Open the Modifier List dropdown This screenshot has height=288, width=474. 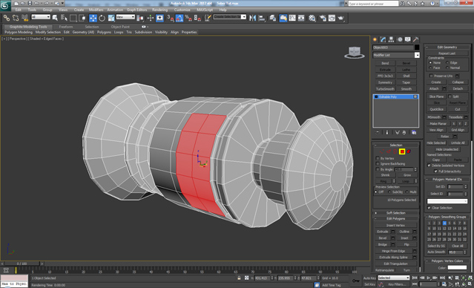pos(417,55)
